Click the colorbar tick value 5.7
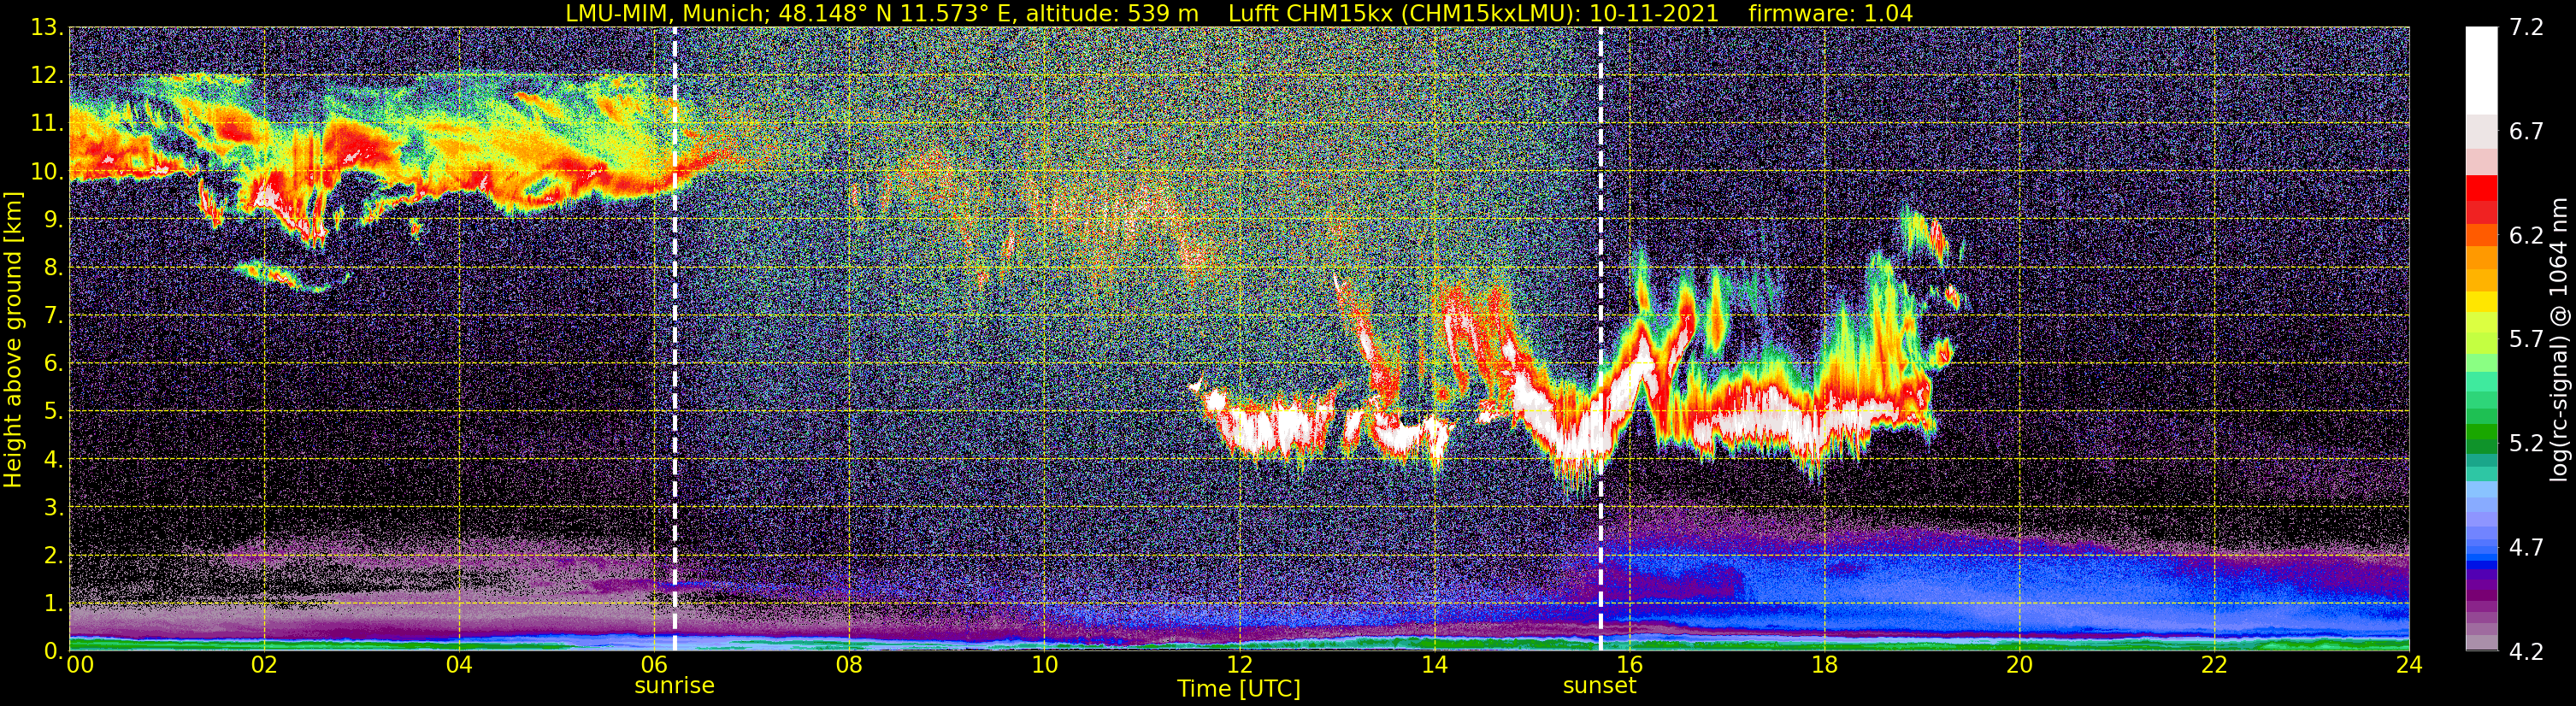The width and height of the screenshot is (2576, 706). pyautogui.click(x=2526, y=340)
